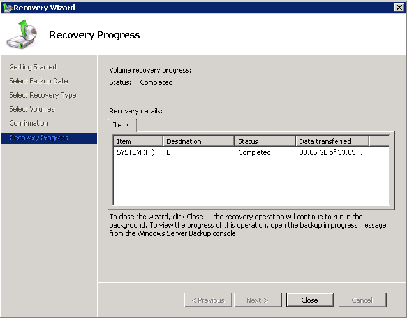The width and height of the screenshot is (407, 318).
Task: Select the Items tab
Action: pos(121,126)
